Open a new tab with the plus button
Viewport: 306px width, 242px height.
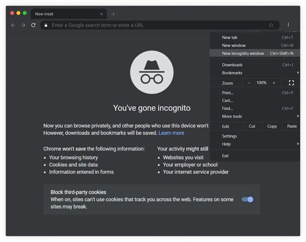click(x=113, y=14)
